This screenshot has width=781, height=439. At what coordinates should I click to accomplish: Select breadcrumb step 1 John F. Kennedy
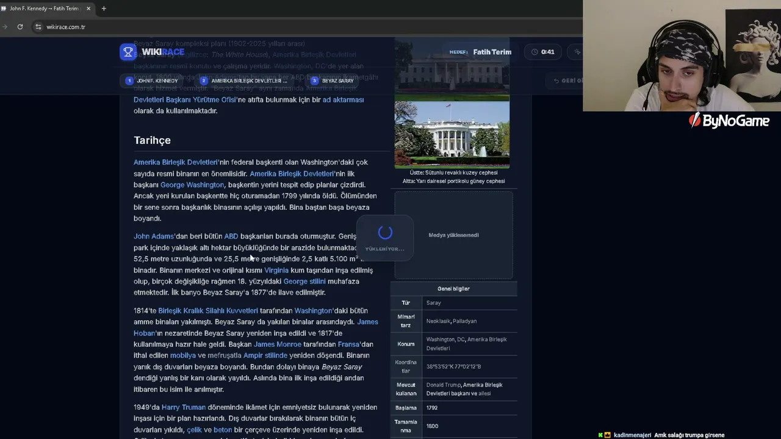click(153, 80)
